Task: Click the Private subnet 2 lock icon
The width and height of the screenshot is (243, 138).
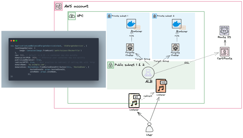Action: point(155,16)
